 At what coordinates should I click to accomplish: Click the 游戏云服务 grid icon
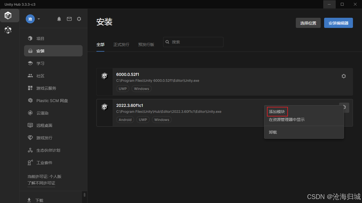30,88
